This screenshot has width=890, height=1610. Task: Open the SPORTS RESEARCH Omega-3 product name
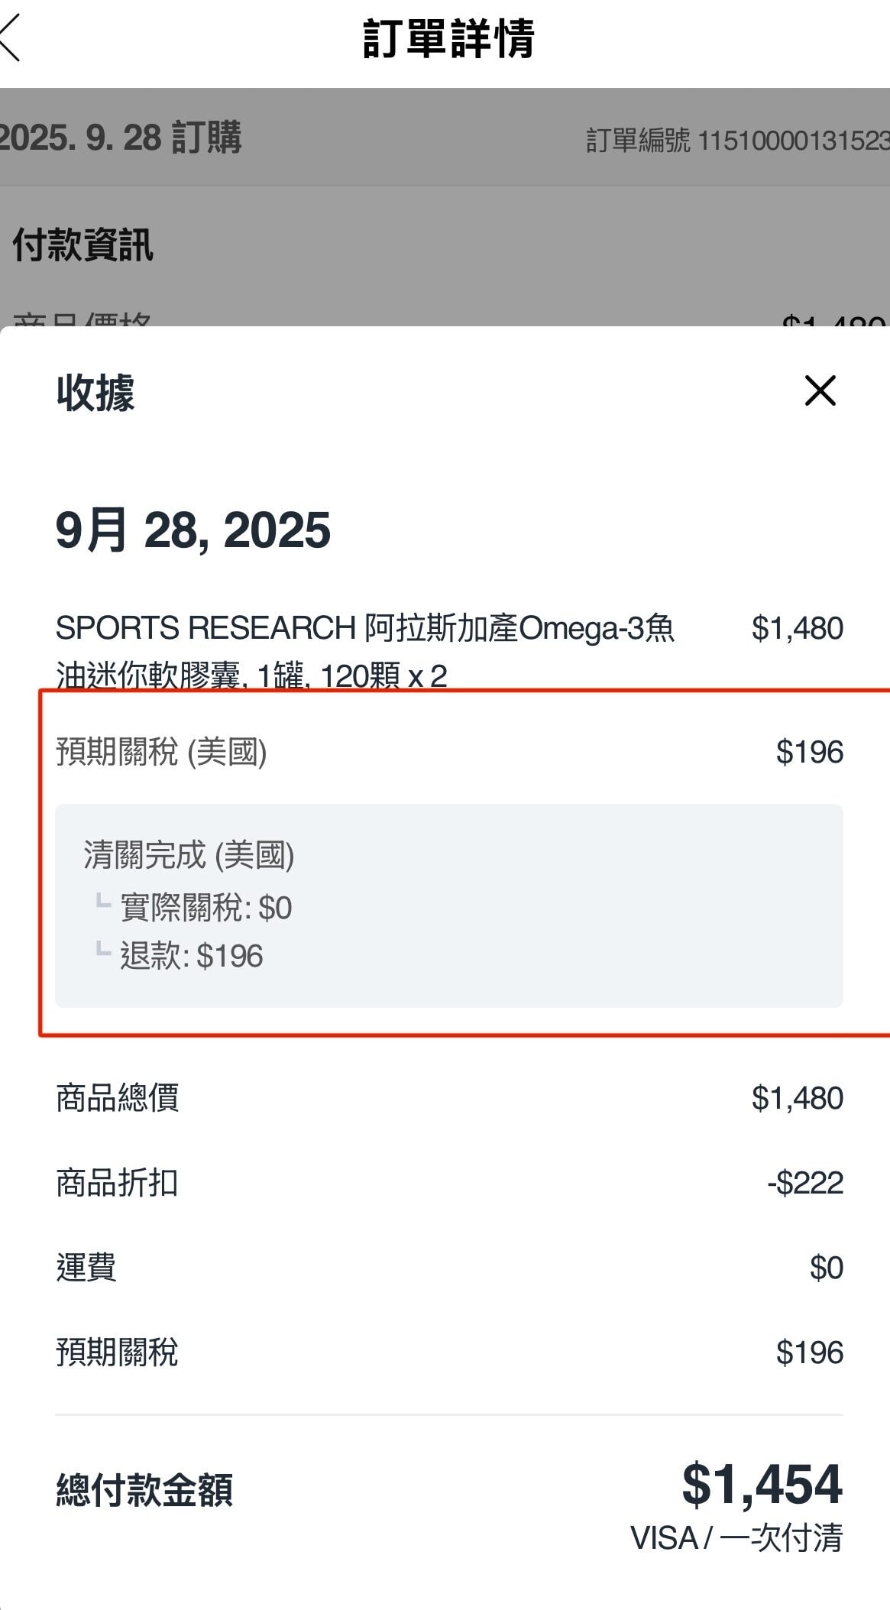365,651
